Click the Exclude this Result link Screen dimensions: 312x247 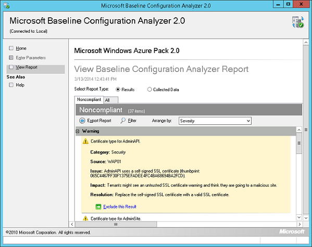tap(120, 206)
